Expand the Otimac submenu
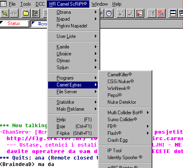 pyautogui.click(x=74, y=61)
